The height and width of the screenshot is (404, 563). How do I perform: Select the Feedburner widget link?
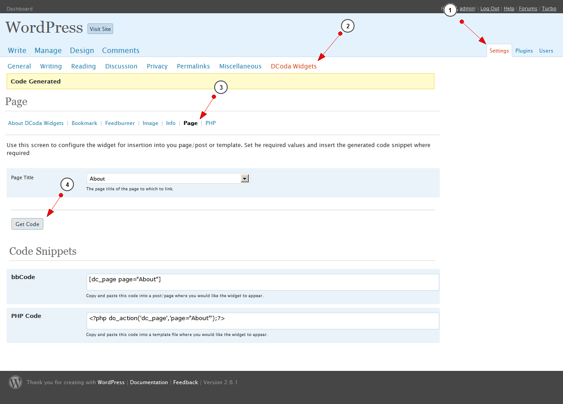tap(120, 123)
